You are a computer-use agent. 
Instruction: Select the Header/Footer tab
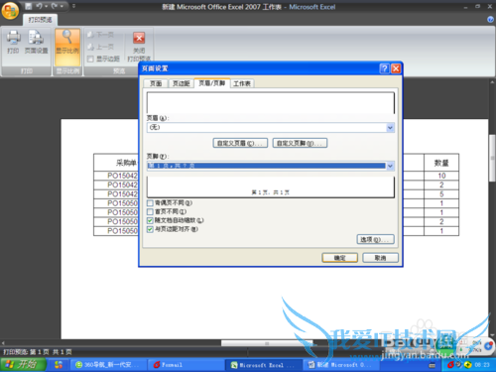(x=212, y=83)
